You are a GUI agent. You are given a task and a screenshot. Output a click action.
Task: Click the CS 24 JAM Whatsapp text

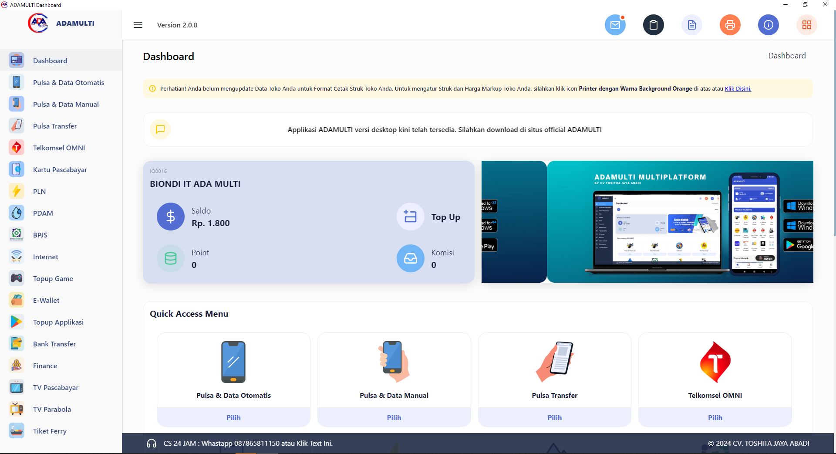[248, 443]
